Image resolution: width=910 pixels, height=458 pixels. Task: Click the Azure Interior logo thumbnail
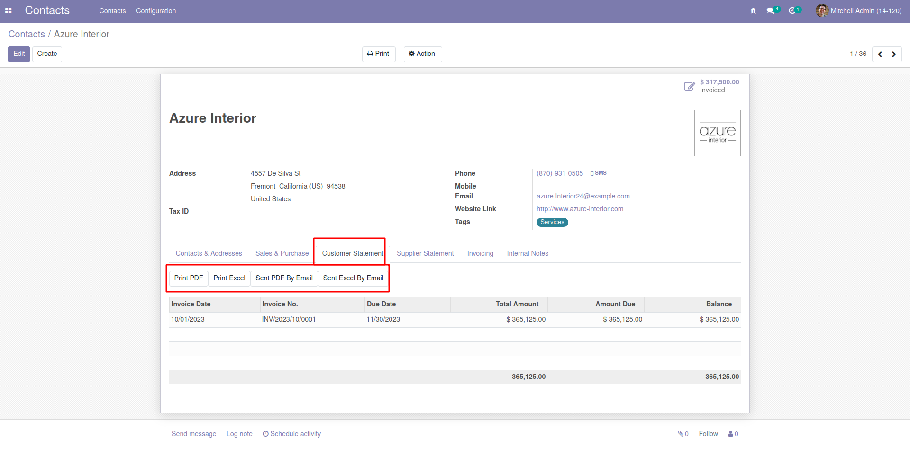(x=717, y=133)
